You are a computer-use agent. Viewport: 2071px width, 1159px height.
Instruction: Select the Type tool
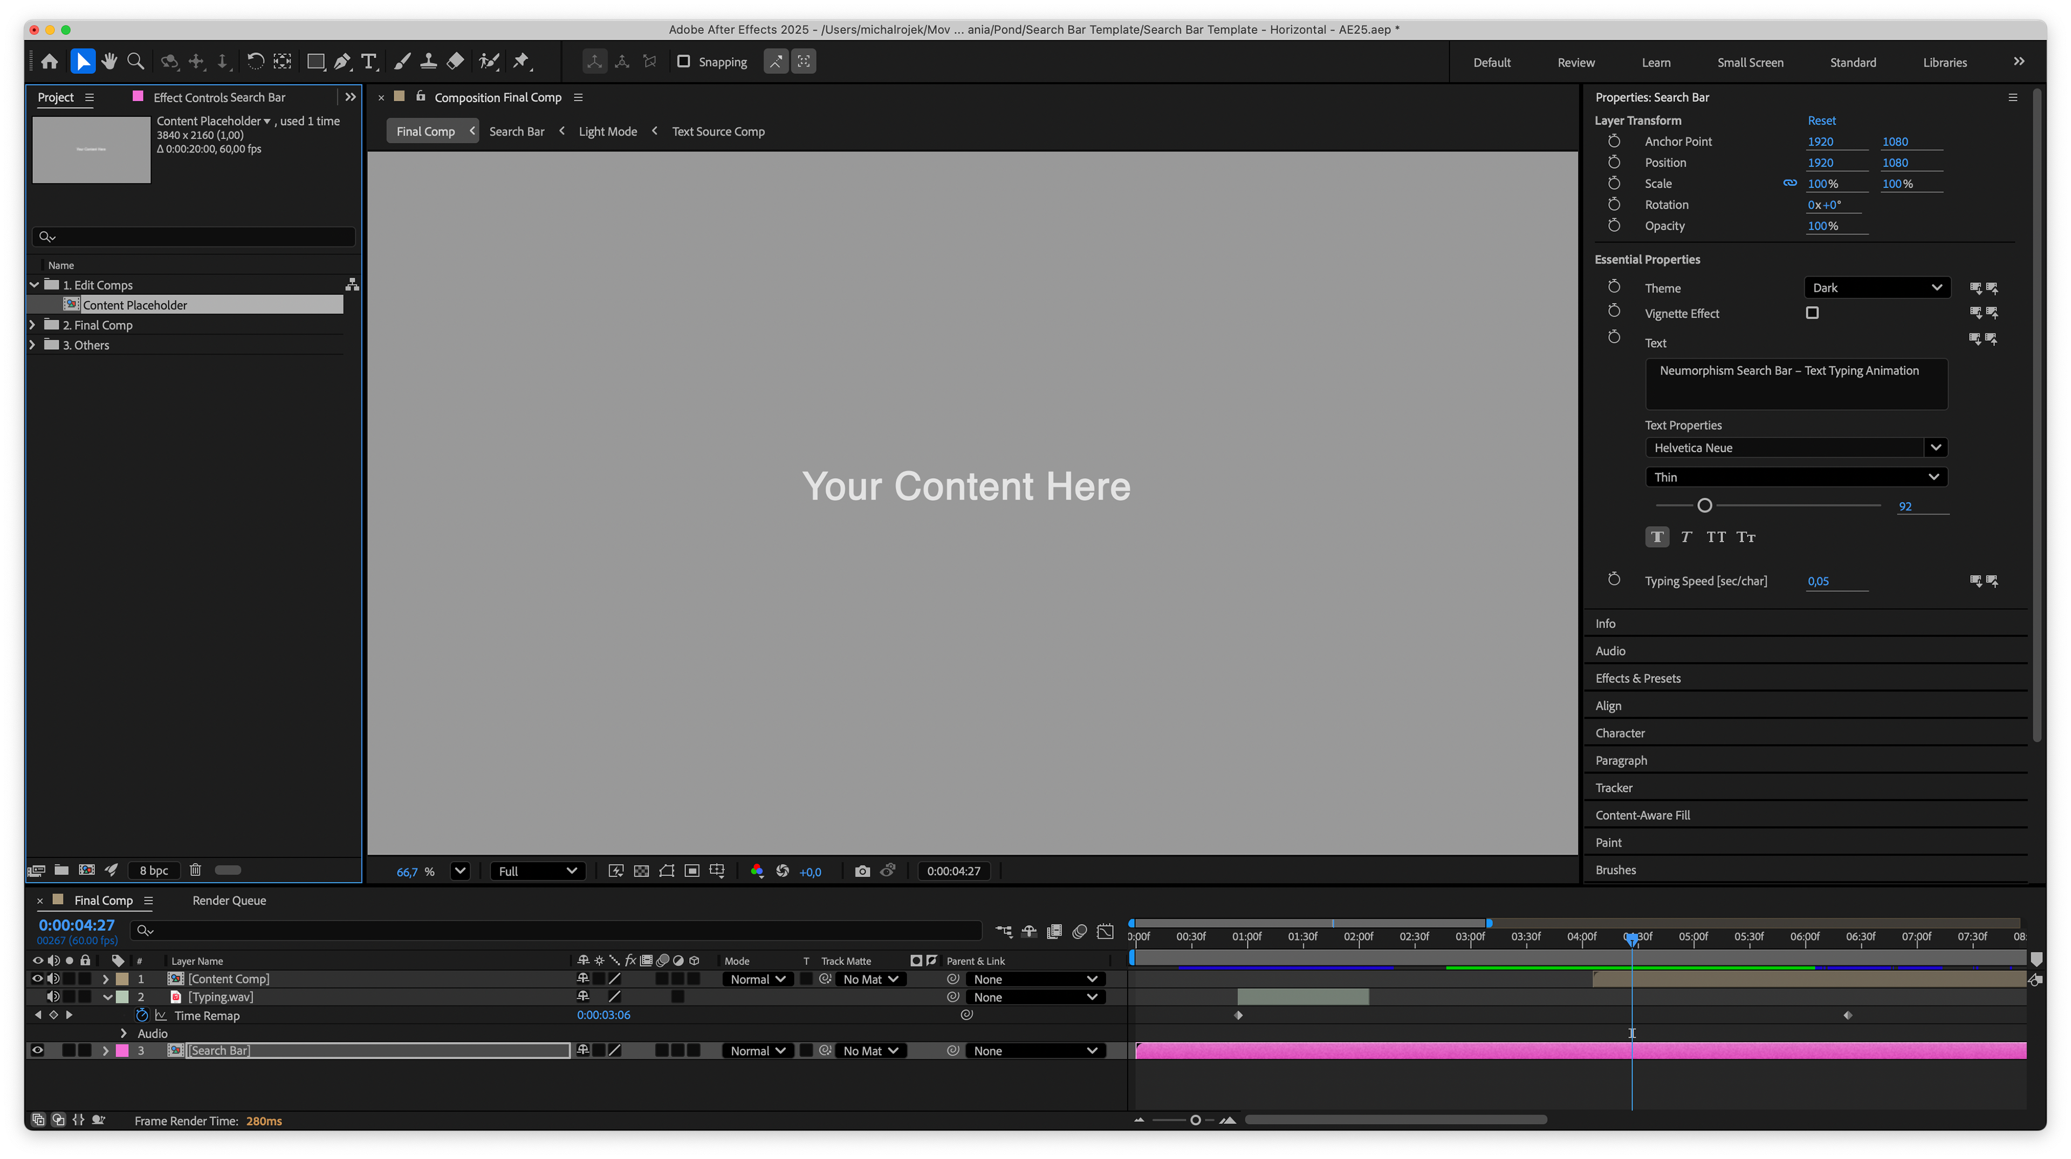368,62
